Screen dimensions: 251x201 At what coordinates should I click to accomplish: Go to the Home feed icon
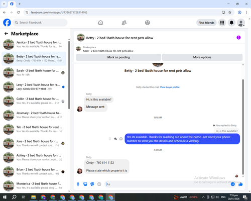tap(100, 23)
